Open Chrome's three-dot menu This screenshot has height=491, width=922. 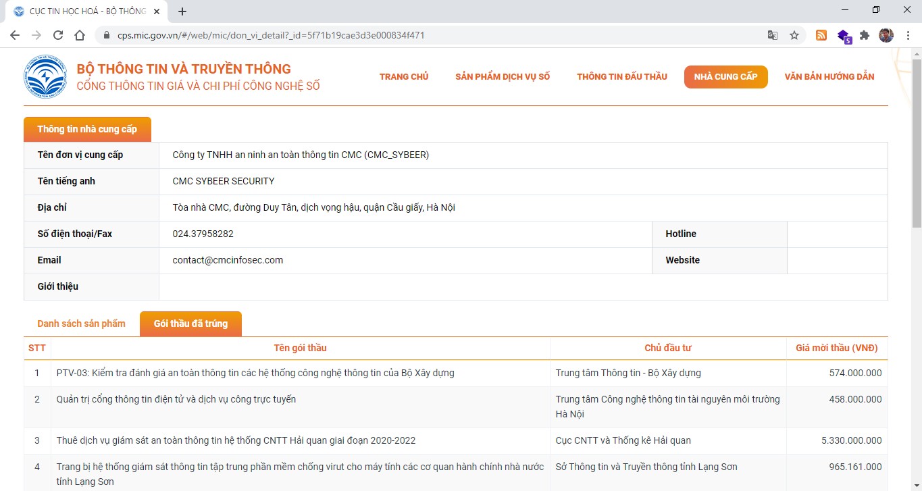(907, 35)
